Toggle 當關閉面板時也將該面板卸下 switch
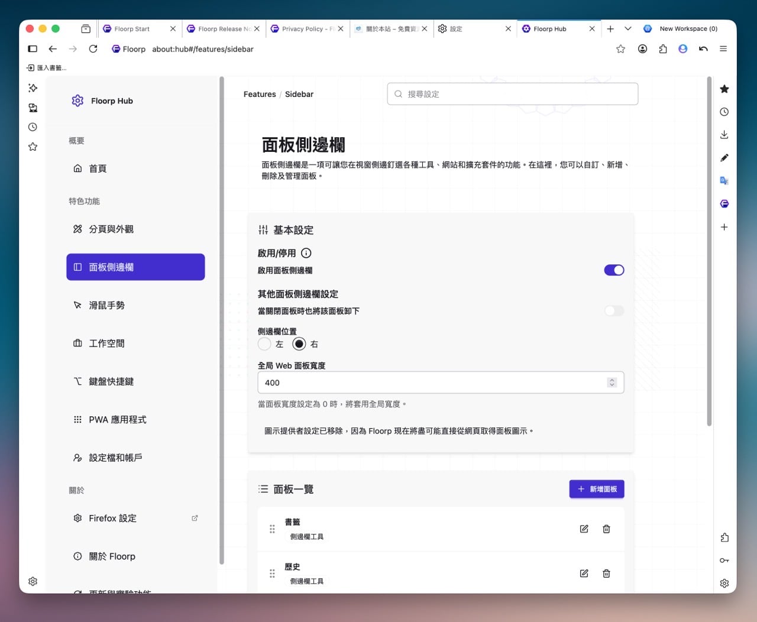The height and width of the screenshot is (622, 757). click(614, 311)
